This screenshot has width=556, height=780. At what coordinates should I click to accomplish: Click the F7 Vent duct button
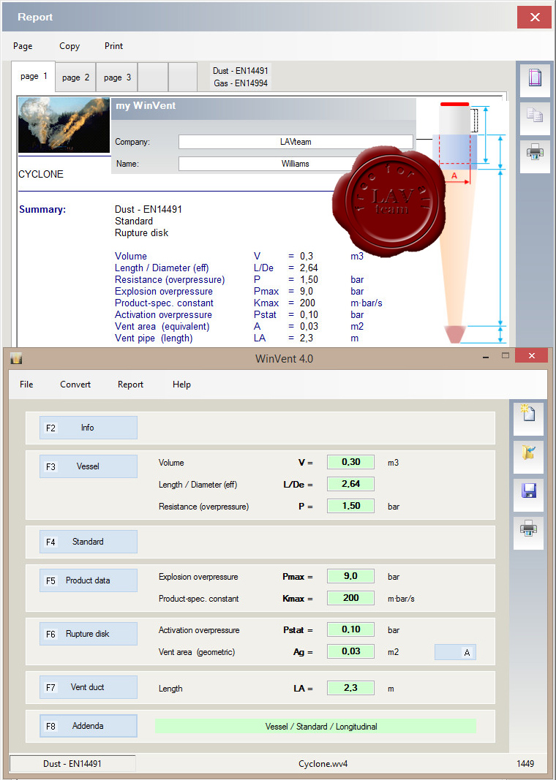(88, 687)
